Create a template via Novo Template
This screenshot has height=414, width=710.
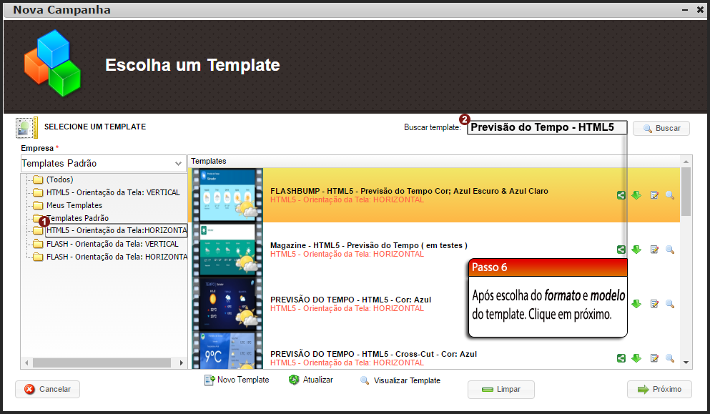tap(237, 380)
